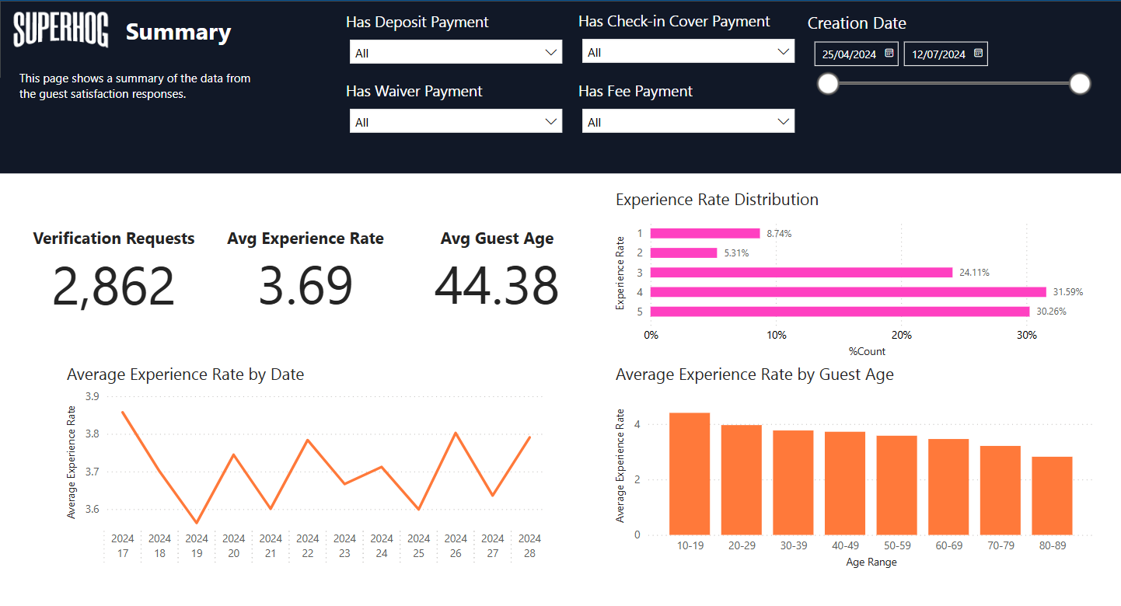The height and width of the screenshot is (606, 1121).
Task: Click the experience rate 4 bar
Action: click(847, 292)
